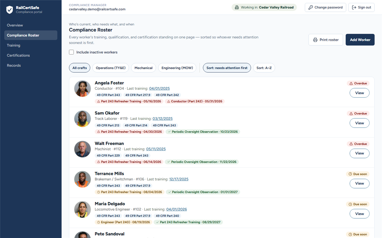382x238 pixels.
Task: Open Certifications in the sidebar
Action: pos(18,56)
